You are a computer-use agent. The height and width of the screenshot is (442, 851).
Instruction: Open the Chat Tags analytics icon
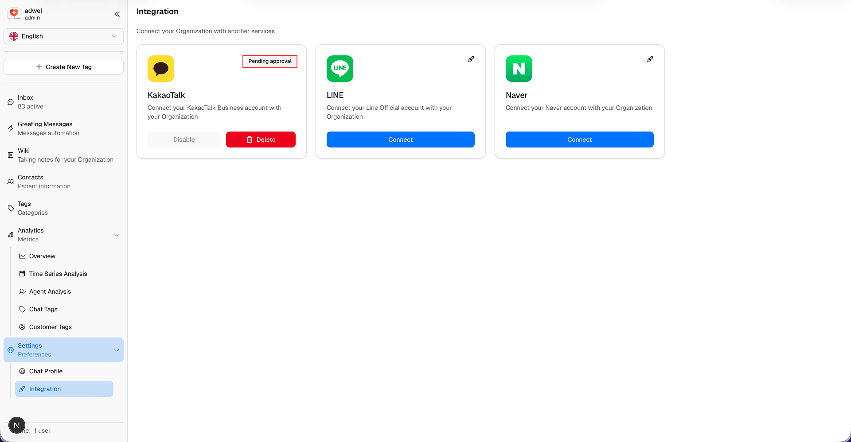click(22, 309)
